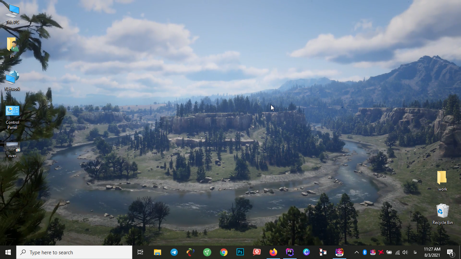
Task: Switch to the MLW app in taskbar
Action: (x=339, y=252)
